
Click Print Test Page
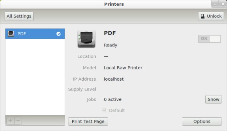pyautogui.click(x=88, y=121)
